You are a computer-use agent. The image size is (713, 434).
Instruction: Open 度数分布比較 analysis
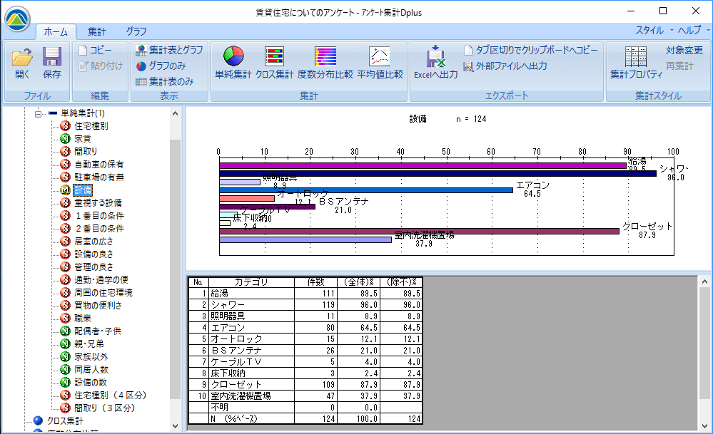[325, 63]
